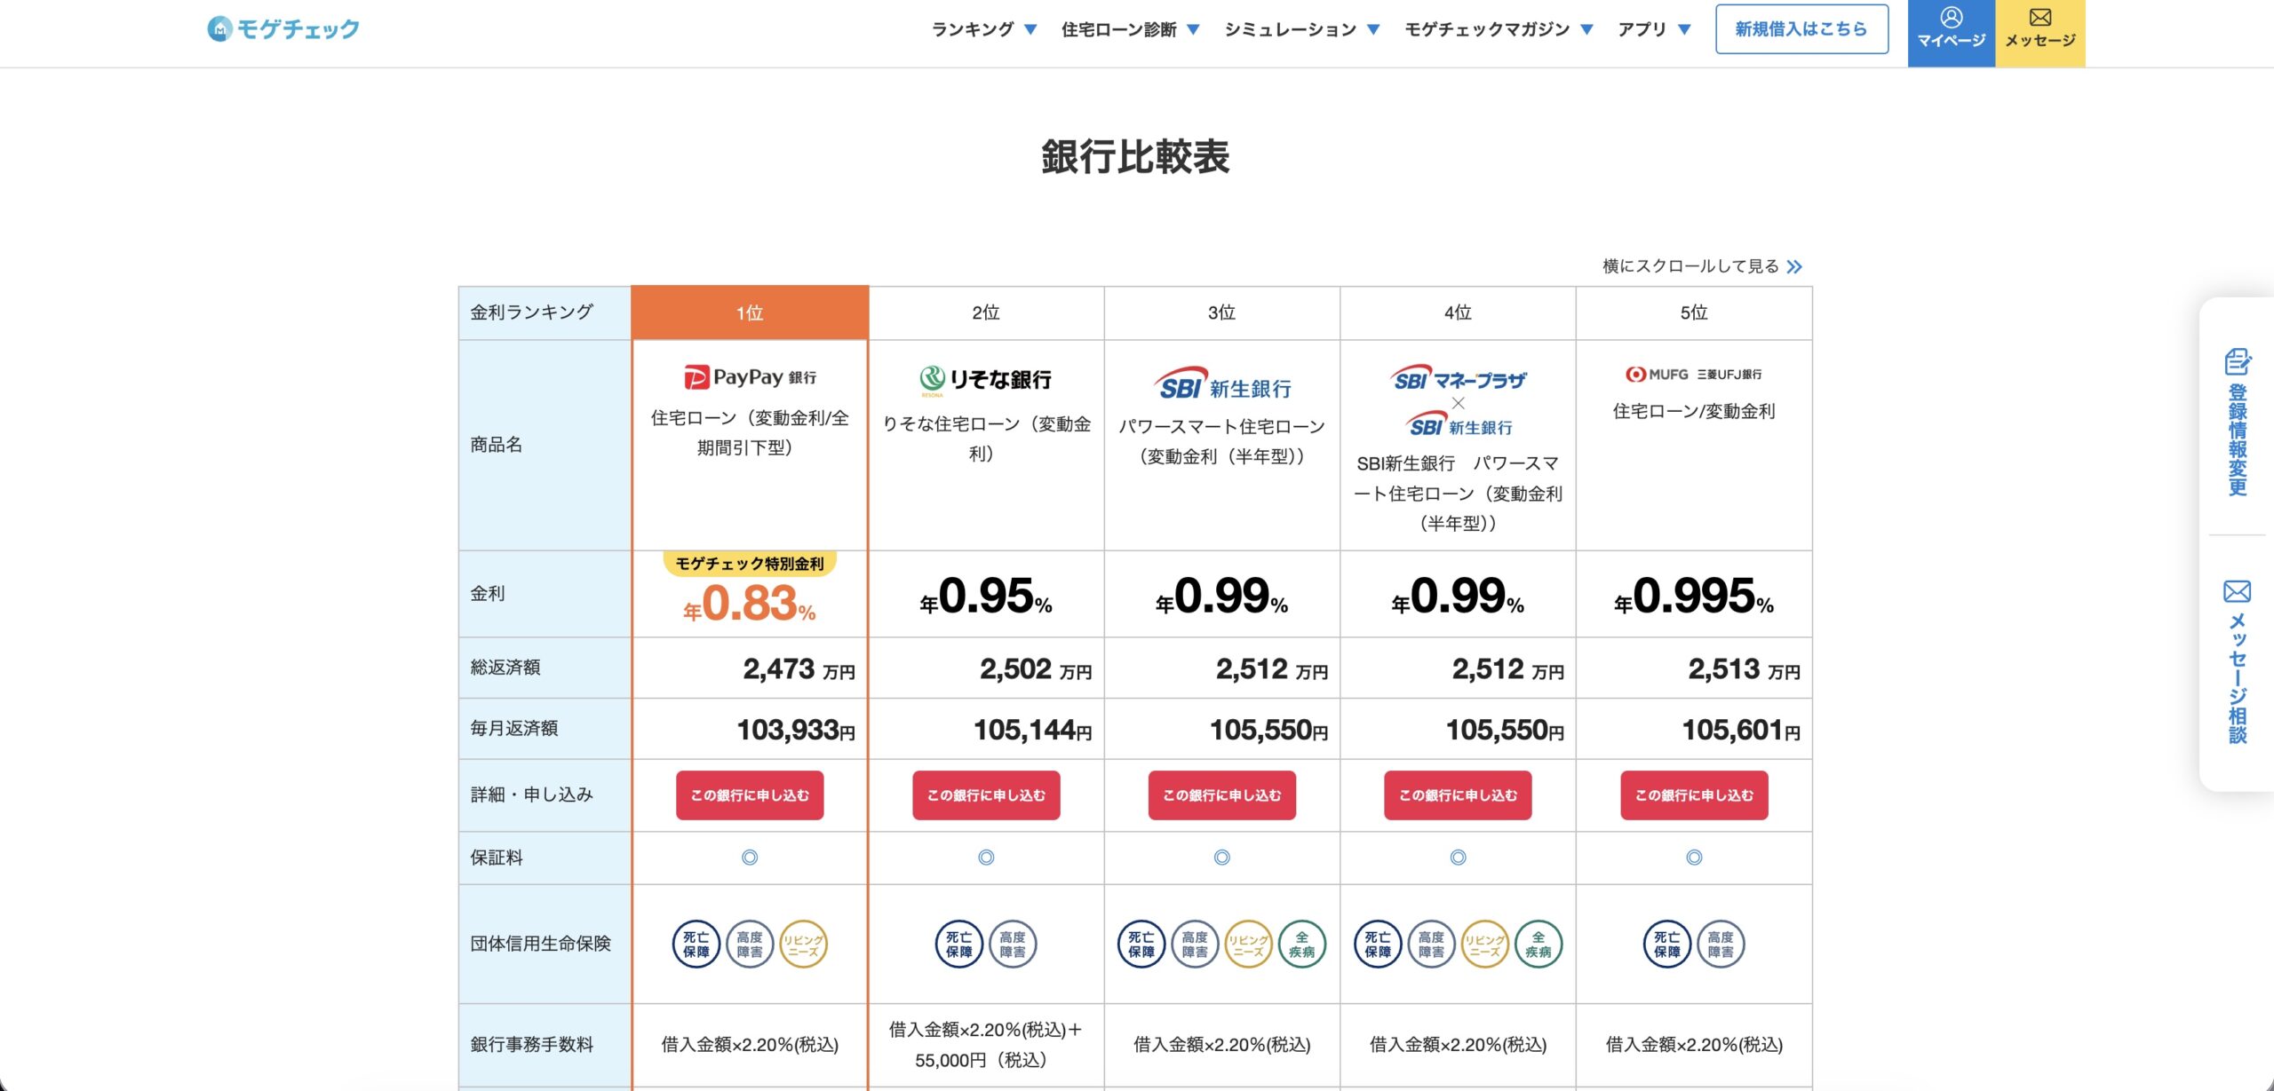
Task: Select the 1位 ranking column header
Action: [750, 312]
